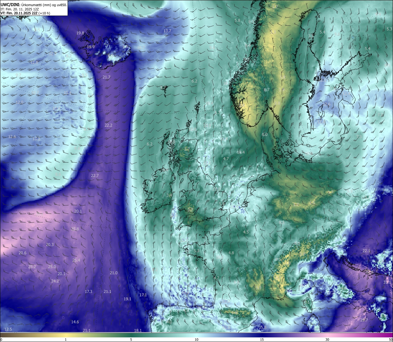The image size is (393, 342).
Task: Click the 9.7 value near the left edge
Action: click(x=18, y=75)
